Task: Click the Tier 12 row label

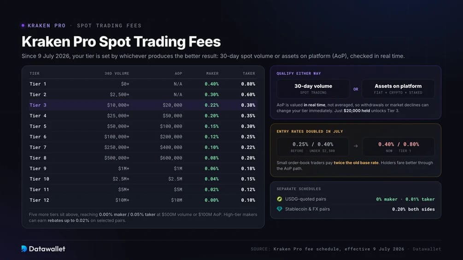Action: (39, 200)
